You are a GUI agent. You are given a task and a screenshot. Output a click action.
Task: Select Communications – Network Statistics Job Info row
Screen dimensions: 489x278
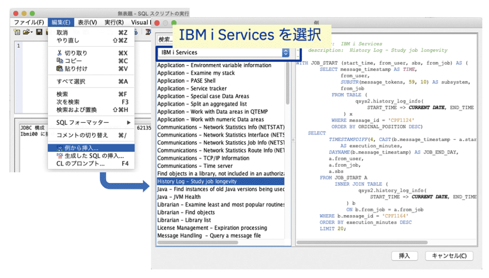click(221, 143)
